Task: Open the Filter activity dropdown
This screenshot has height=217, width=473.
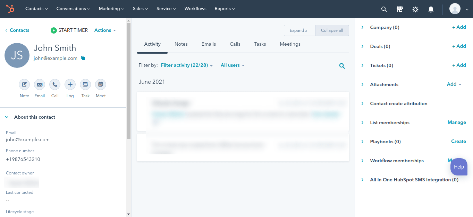Action: [186, 65]
